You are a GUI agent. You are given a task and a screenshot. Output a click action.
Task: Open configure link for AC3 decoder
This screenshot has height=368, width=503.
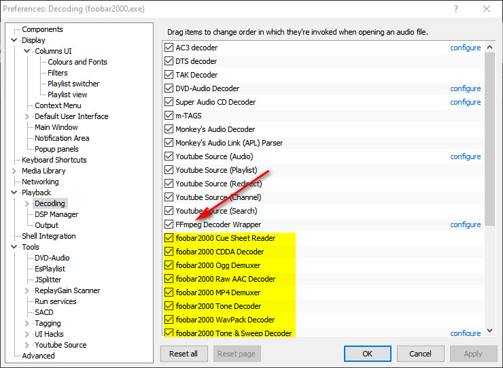coord(466,48)
